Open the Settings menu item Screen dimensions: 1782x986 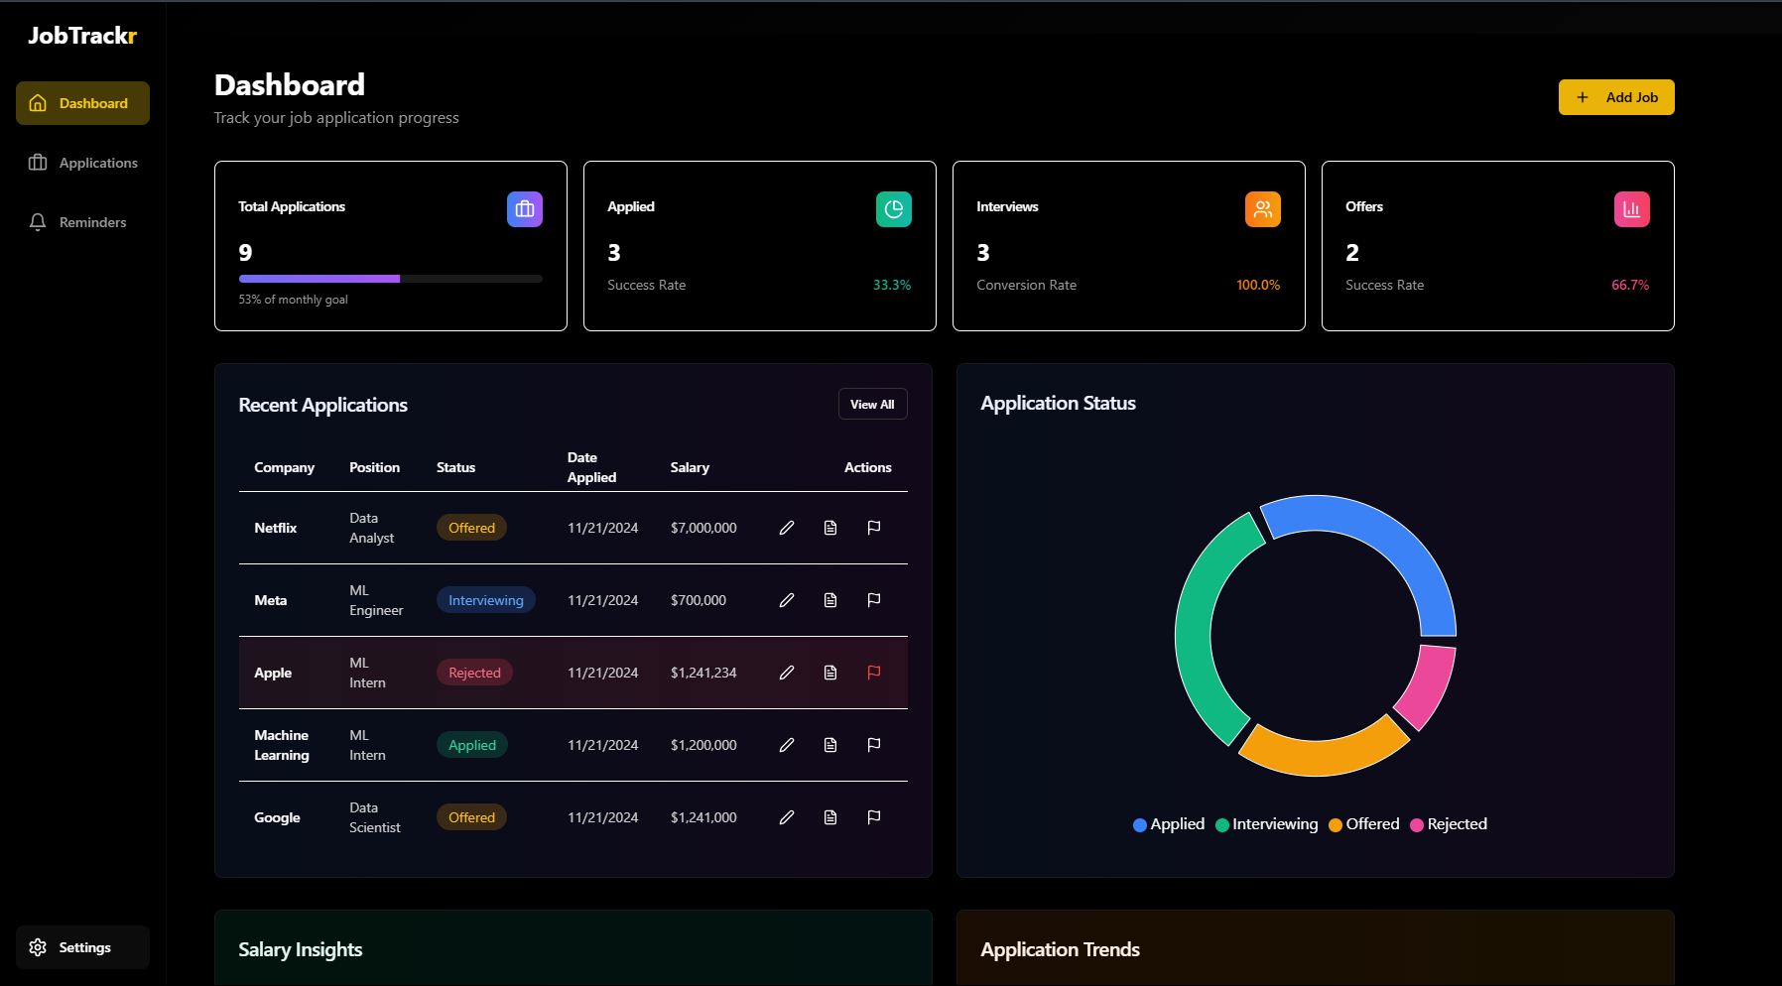coord(82,947)
